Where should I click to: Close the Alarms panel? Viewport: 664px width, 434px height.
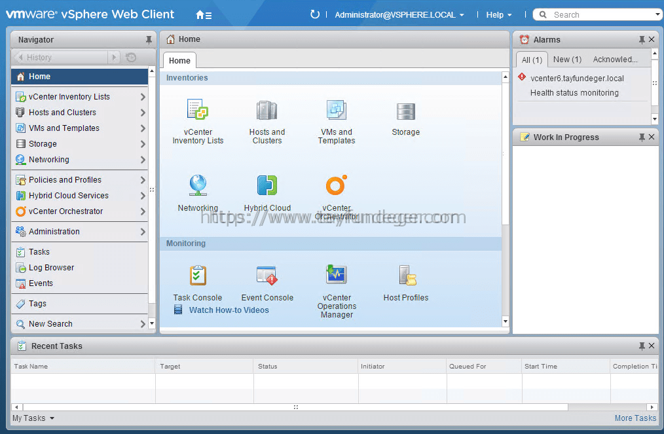[652, 39]
